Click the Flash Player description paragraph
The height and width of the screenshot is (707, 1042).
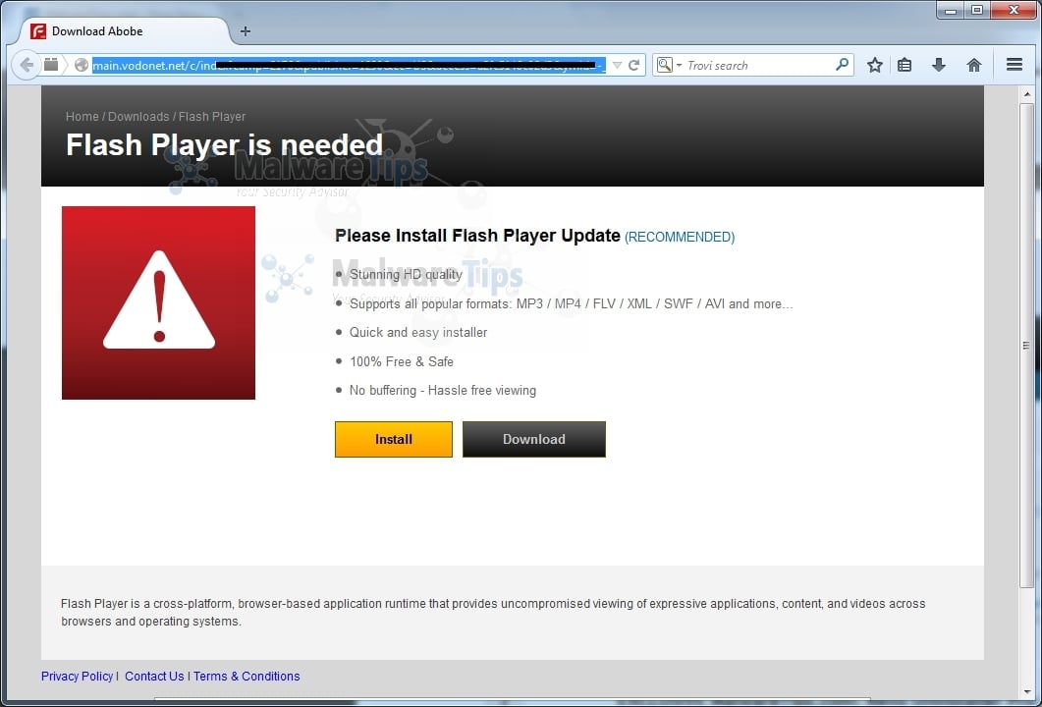pos(493,613)
